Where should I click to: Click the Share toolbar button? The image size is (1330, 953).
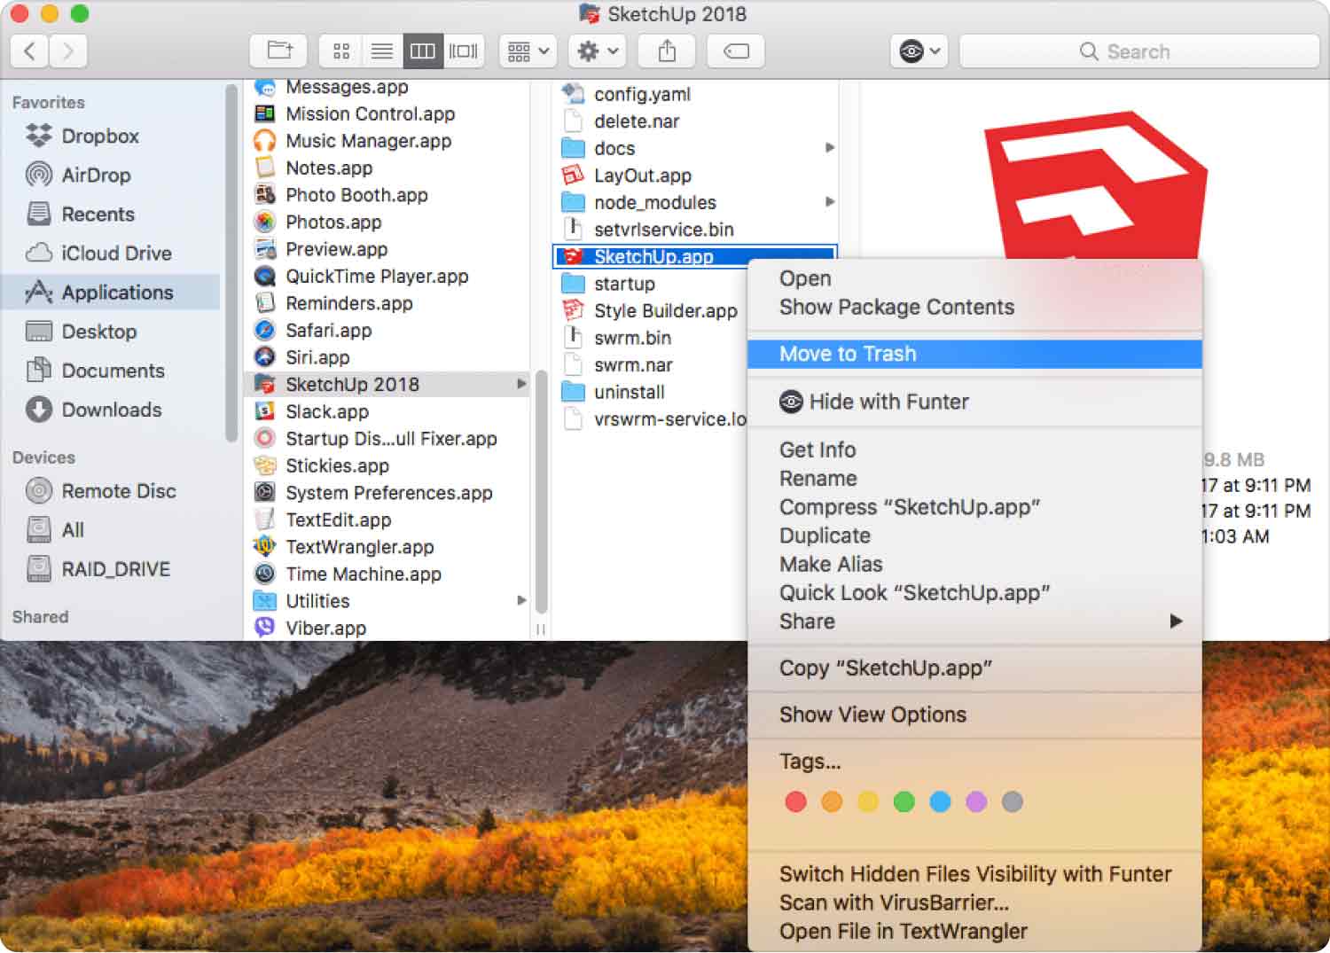667,51
